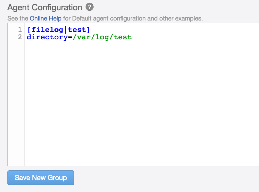
Task: Select line number 1 in the gutter
Action: click(20, 30)
